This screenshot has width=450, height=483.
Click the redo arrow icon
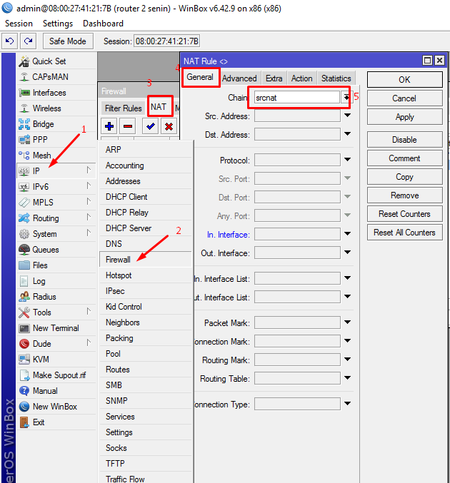click(x=29, y=41)
